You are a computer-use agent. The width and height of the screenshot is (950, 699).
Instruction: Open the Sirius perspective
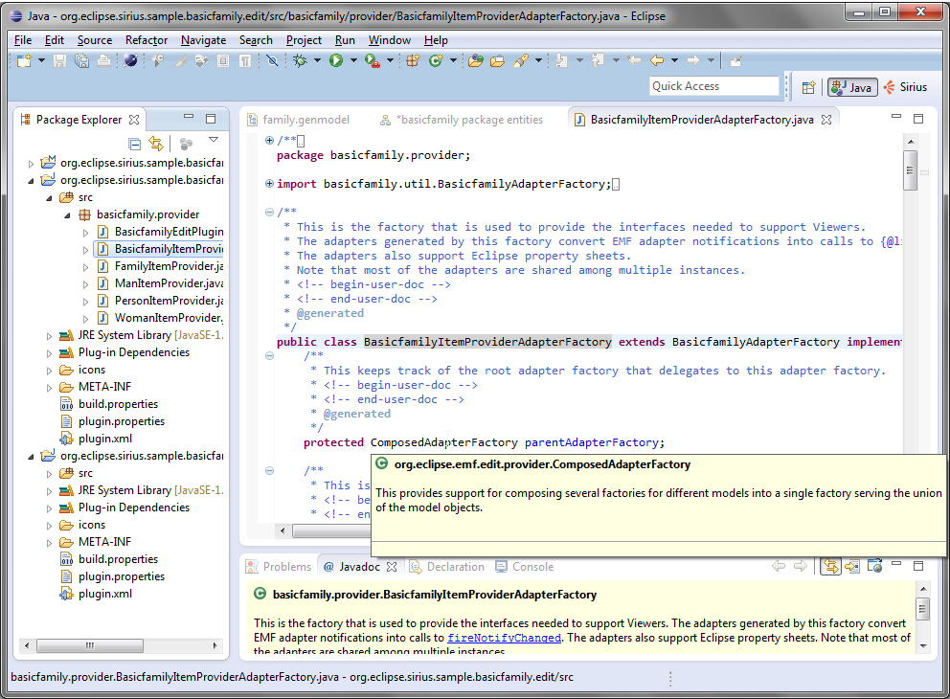[x=906, y=86]
